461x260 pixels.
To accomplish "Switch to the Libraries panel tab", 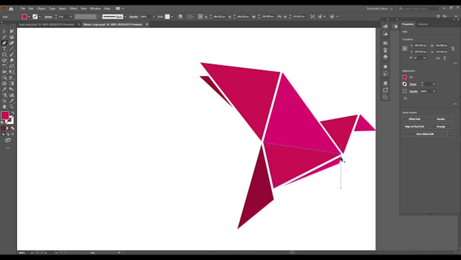I will coord(423,24).
